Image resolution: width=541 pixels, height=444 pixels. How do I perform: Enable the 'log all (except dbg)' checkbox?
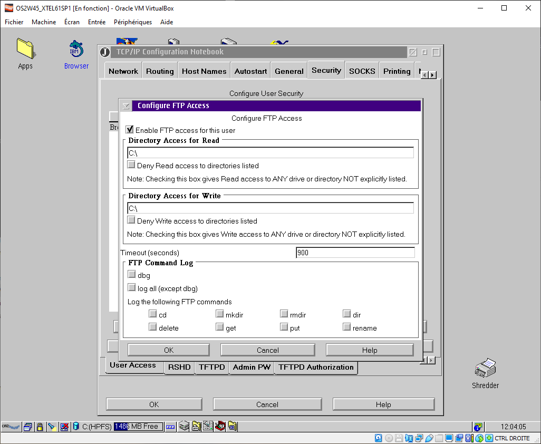[132, 288]
